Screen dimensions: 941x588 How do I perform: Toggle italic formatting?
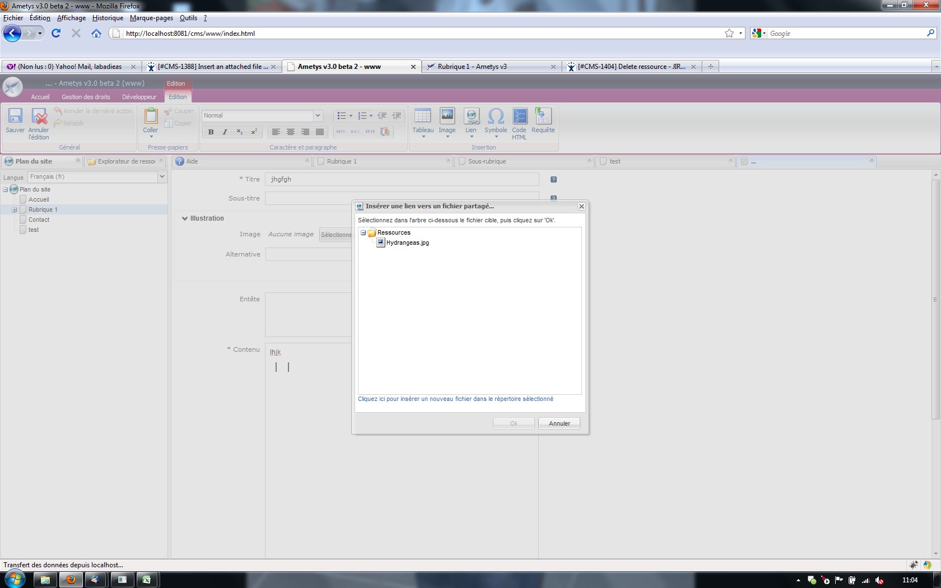click(x=225, y=132)
